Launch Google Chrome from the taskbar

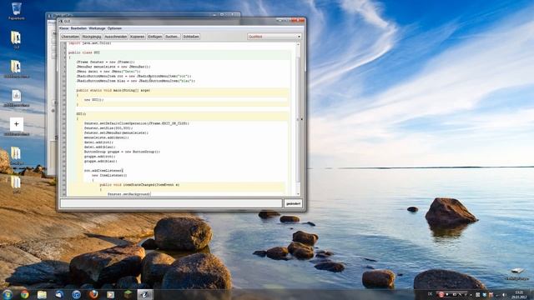coord(24,294)
